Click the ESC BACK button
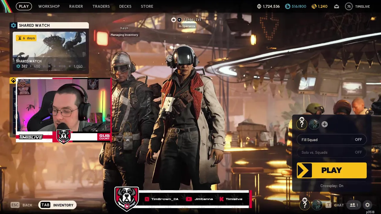Image resolution: width=381 pixels, height=214 pixels. coord(21,205)
